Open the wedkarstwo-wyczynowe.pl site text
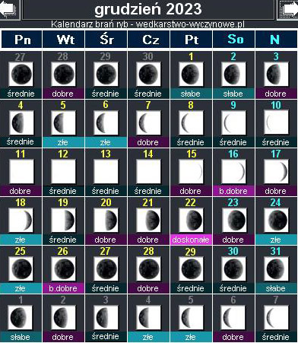This screenshot has height=343, width=298. (x=190, y=24)
